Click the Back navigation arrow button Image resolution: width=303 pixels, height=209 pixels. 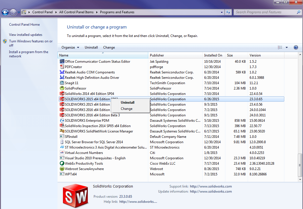pyautogui.click(x=5, y=12)
